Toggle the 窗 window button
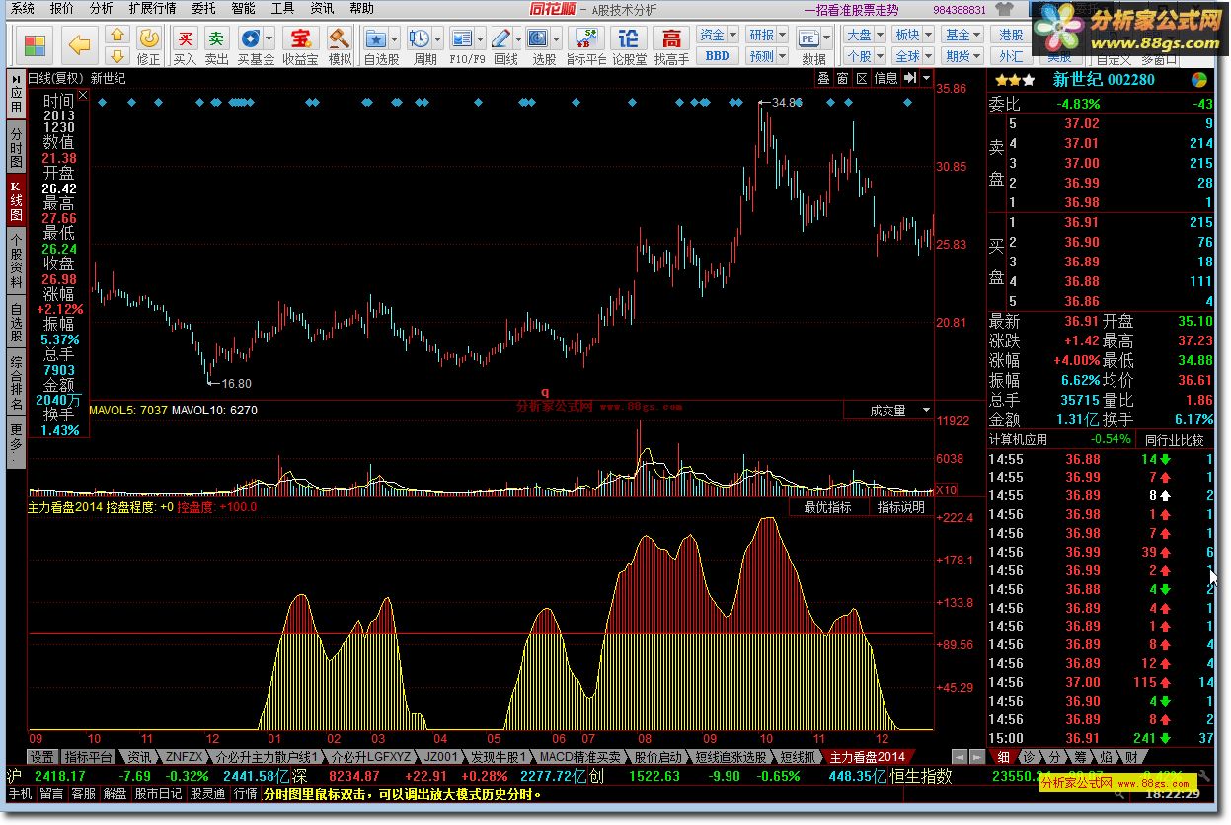 pos(842,78)
